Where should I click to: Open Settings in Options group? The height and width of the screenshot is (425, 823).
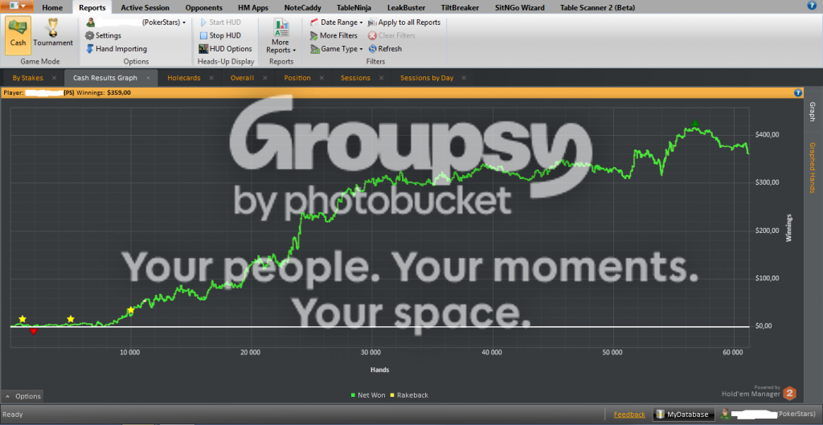[x=104, y=35]
